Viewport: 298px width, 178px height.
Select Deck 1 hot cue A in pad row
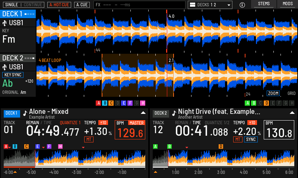click(x=98, y=103)
